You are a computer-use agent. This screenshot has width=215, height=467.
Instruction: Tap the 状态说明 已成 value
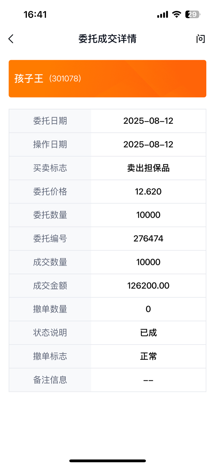pyautogui.click(x=148, y=333)
